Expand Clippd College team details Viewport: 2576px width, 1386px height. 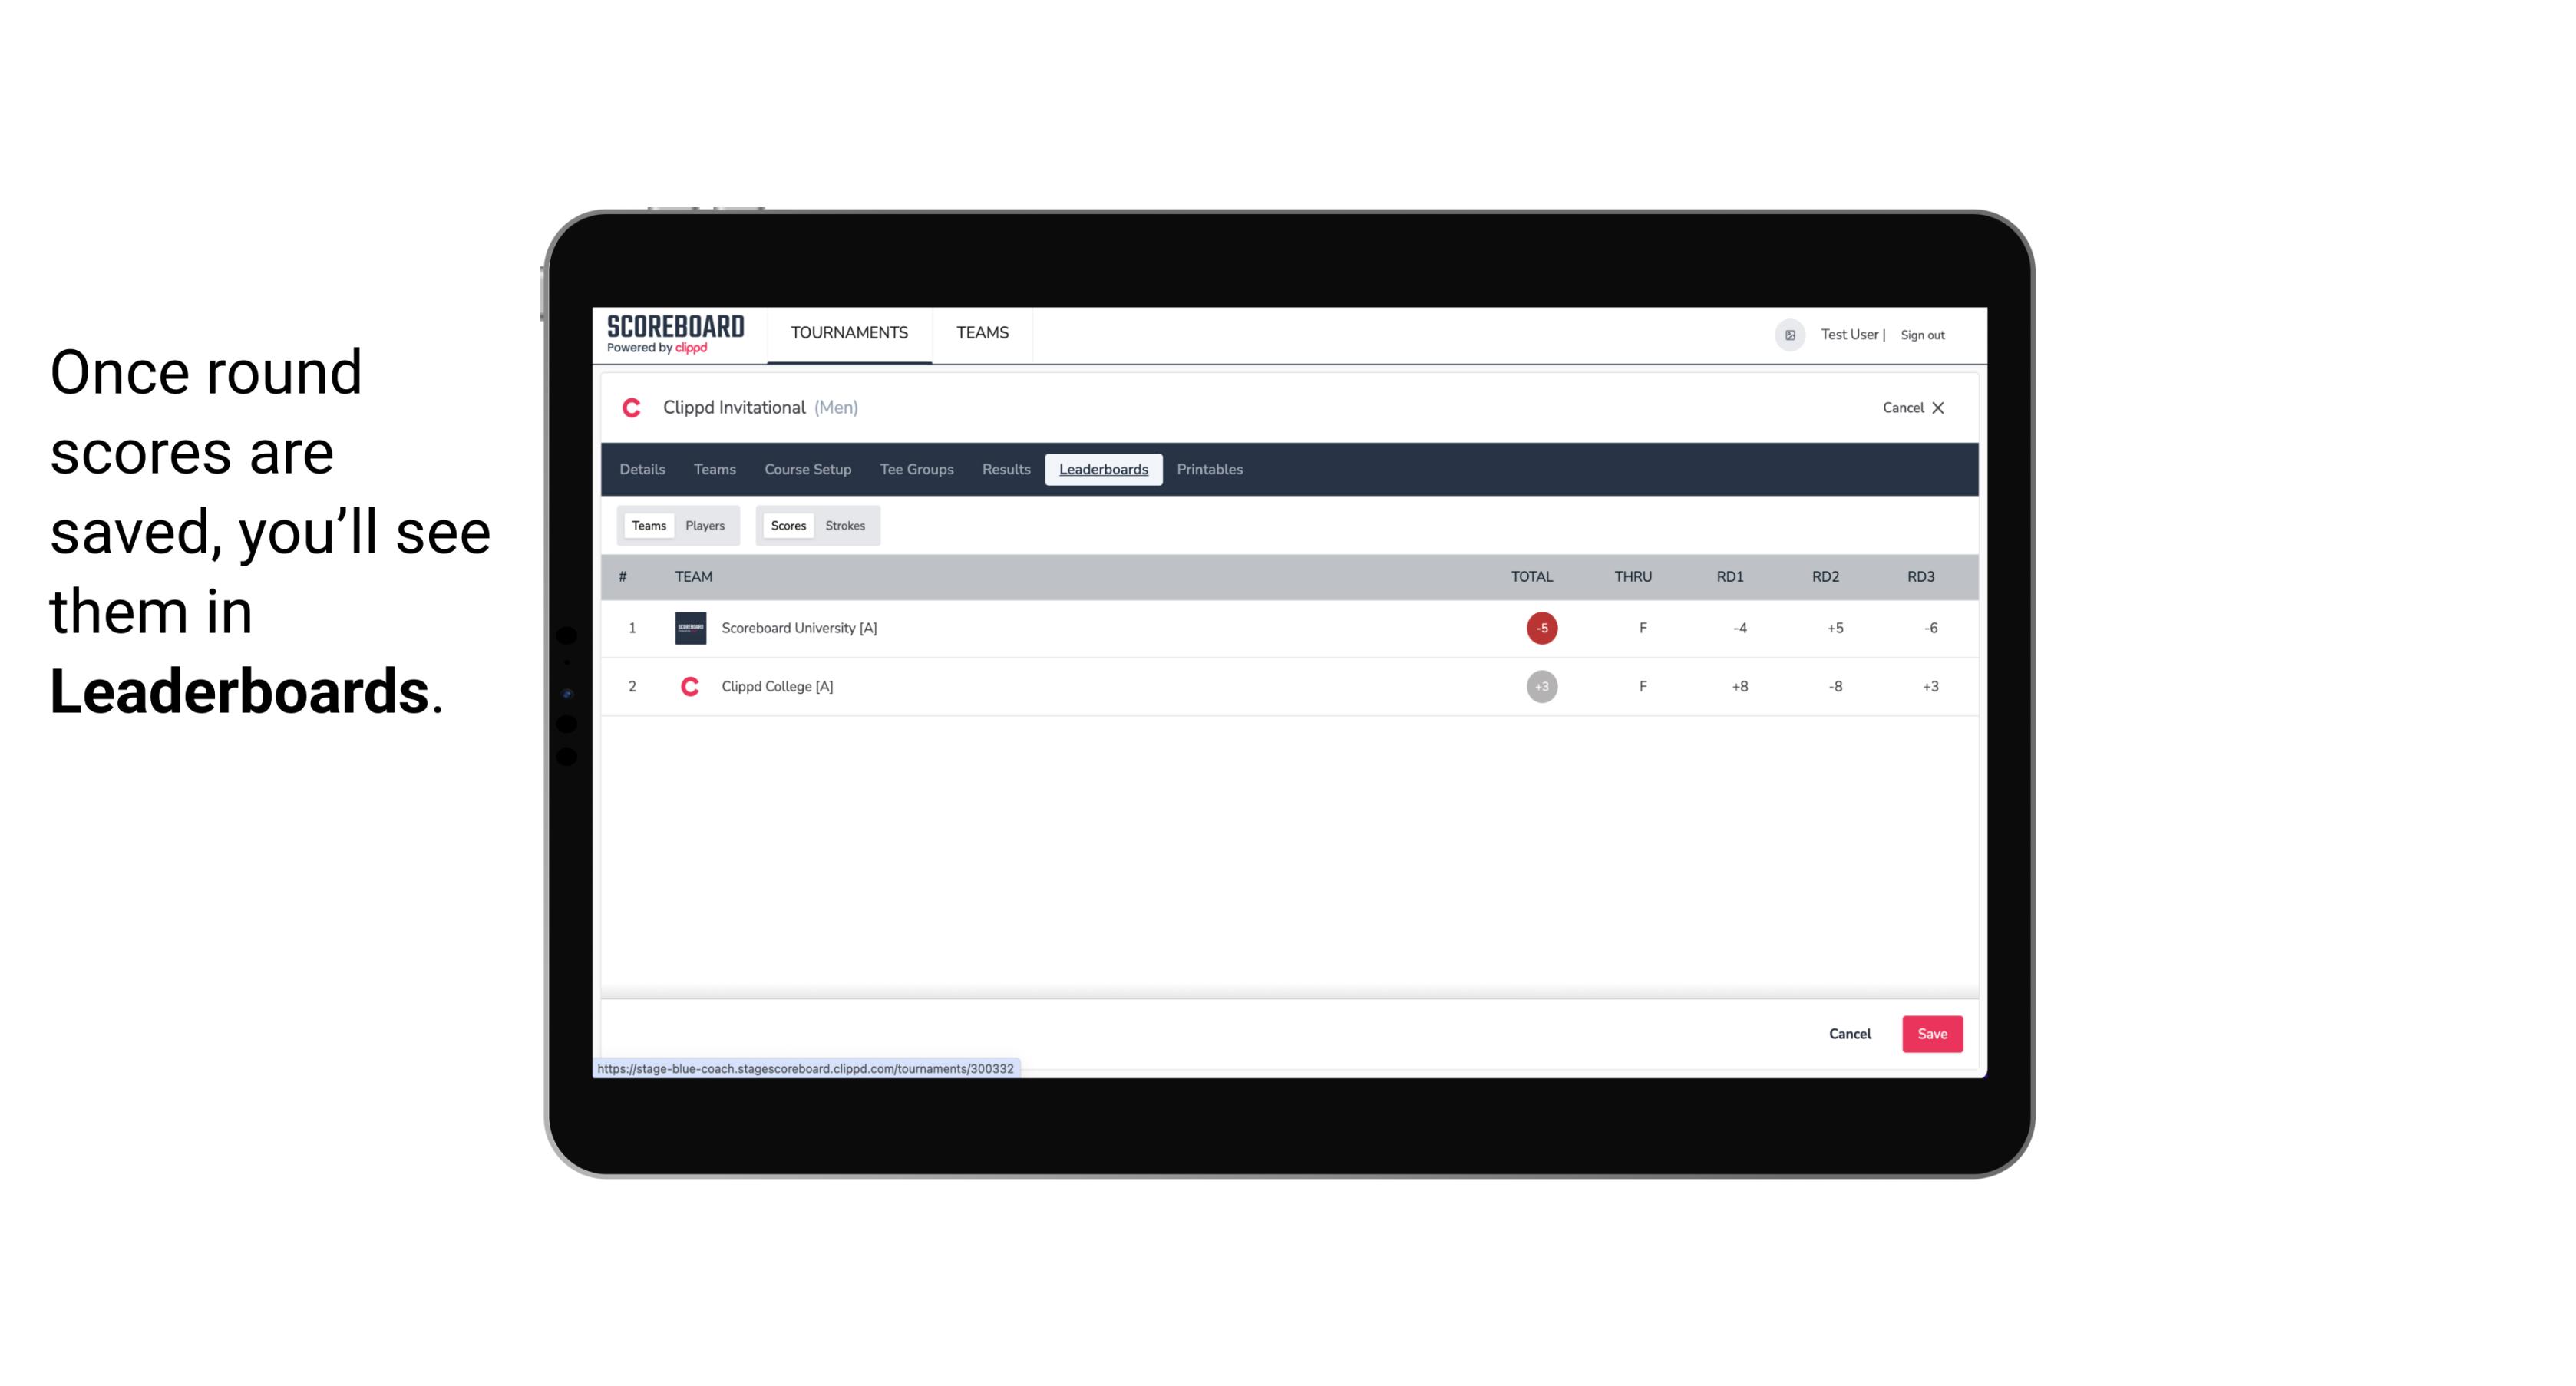coord(777,686)
